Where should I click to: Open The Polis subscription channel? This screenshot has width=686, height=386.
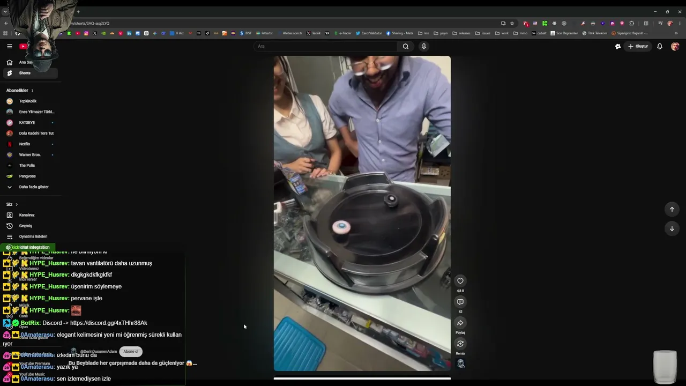(x=31, y=166)
